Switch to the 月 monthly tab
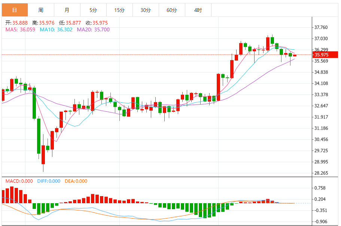The image size is (341, 226). coord(67,10)
